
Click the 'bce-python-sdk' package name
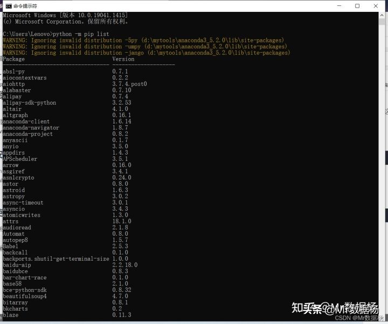[25, 290]
